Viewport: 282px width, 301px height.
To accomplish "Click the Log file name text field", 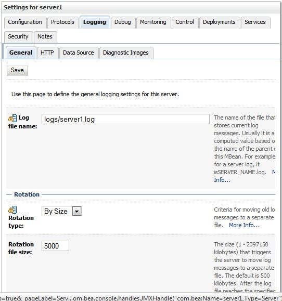I will tap(125, 119).
